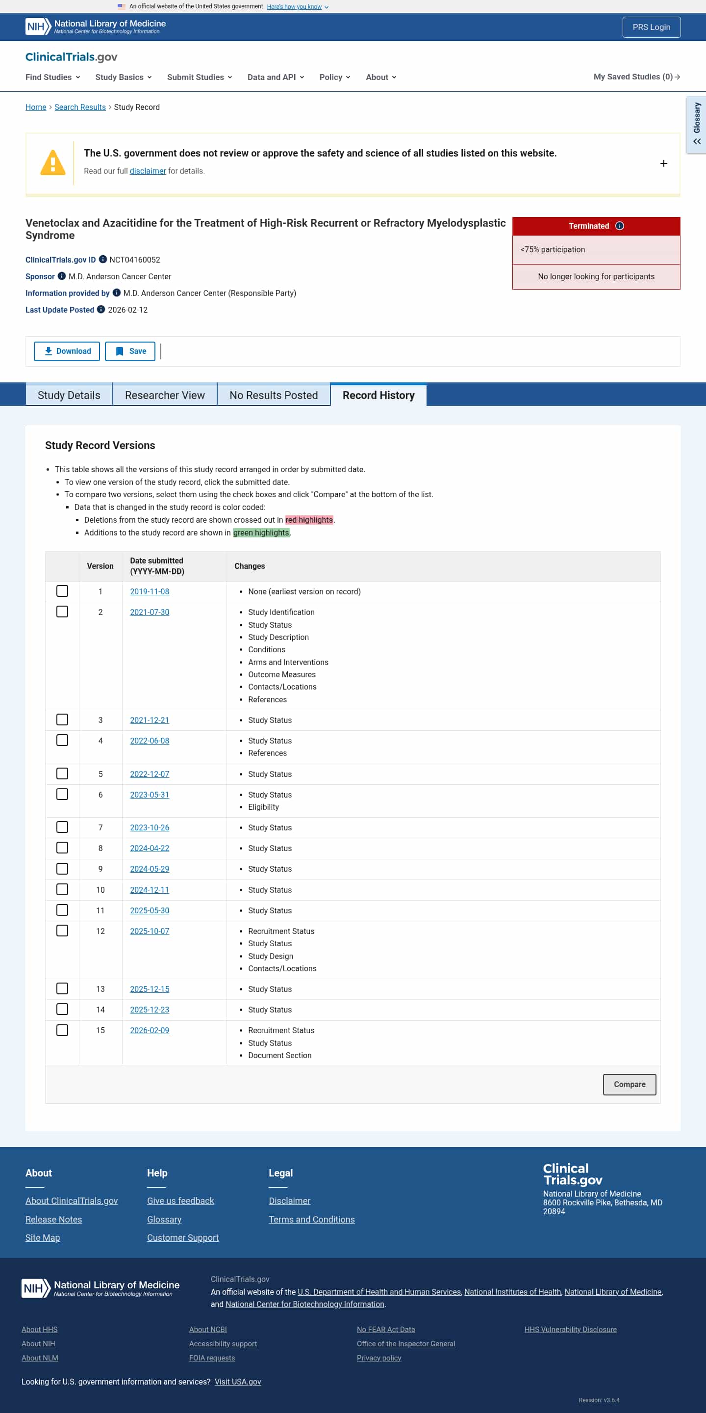The width and height of the screenshot is (706, 1413).
Task: Expand "Here's how you know" government banner
Action: [x=298, y=6]
